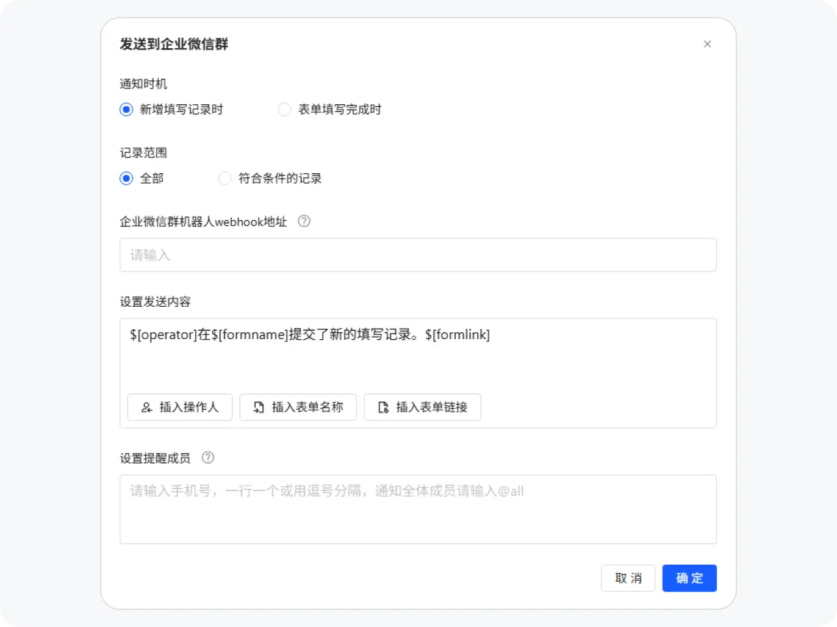The image size is (837, 627).
Task: Open help icon beside webhook地址 label
Action: 304,221
